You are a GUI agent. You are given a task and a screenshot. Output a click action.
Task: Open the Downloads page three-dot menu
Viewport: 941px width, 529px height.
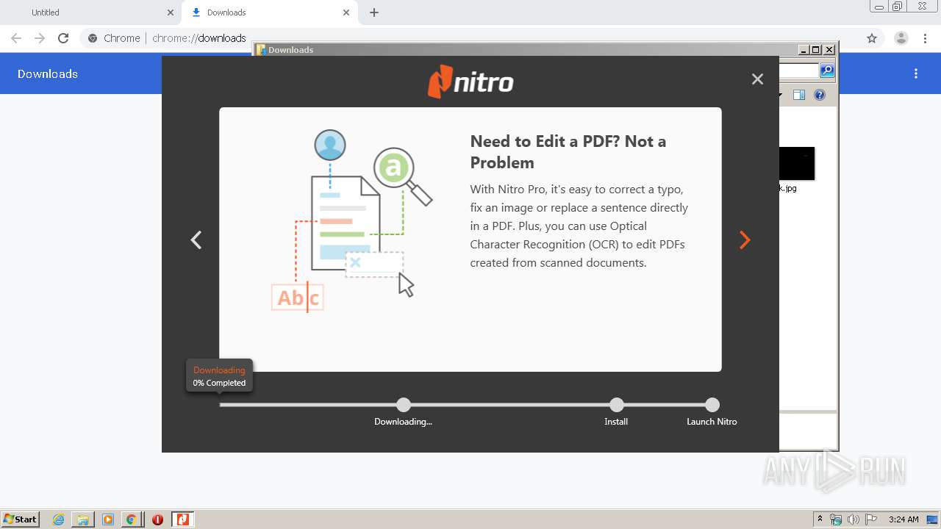coord(916,73)
